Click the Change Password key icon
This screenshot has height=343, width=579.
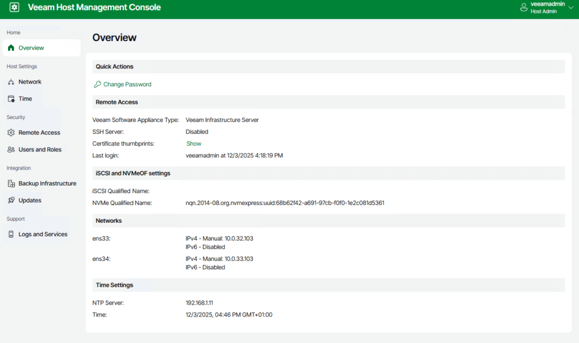click(97, 85)
